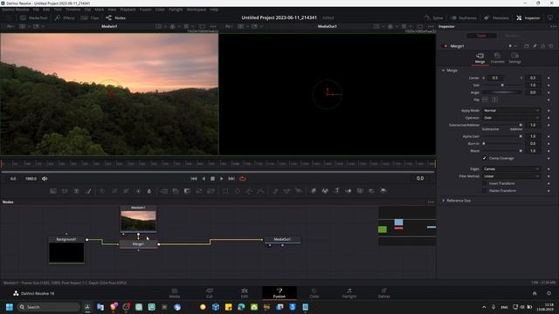This screenshot has width=559, height=314.
Task: Enable Invert Transform checkbox
Action: (x=484, y=183)
